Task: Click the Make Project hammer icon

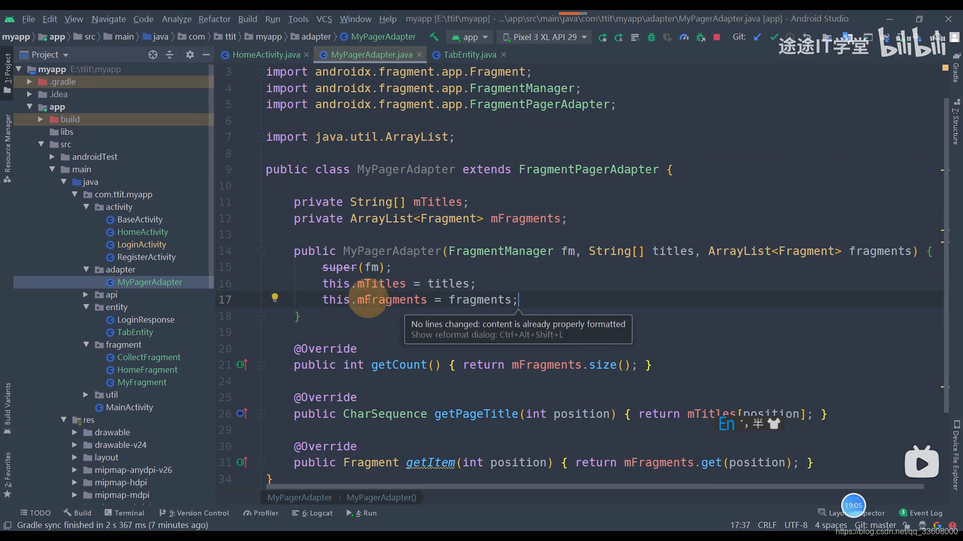Action: (x=434, y=37)
